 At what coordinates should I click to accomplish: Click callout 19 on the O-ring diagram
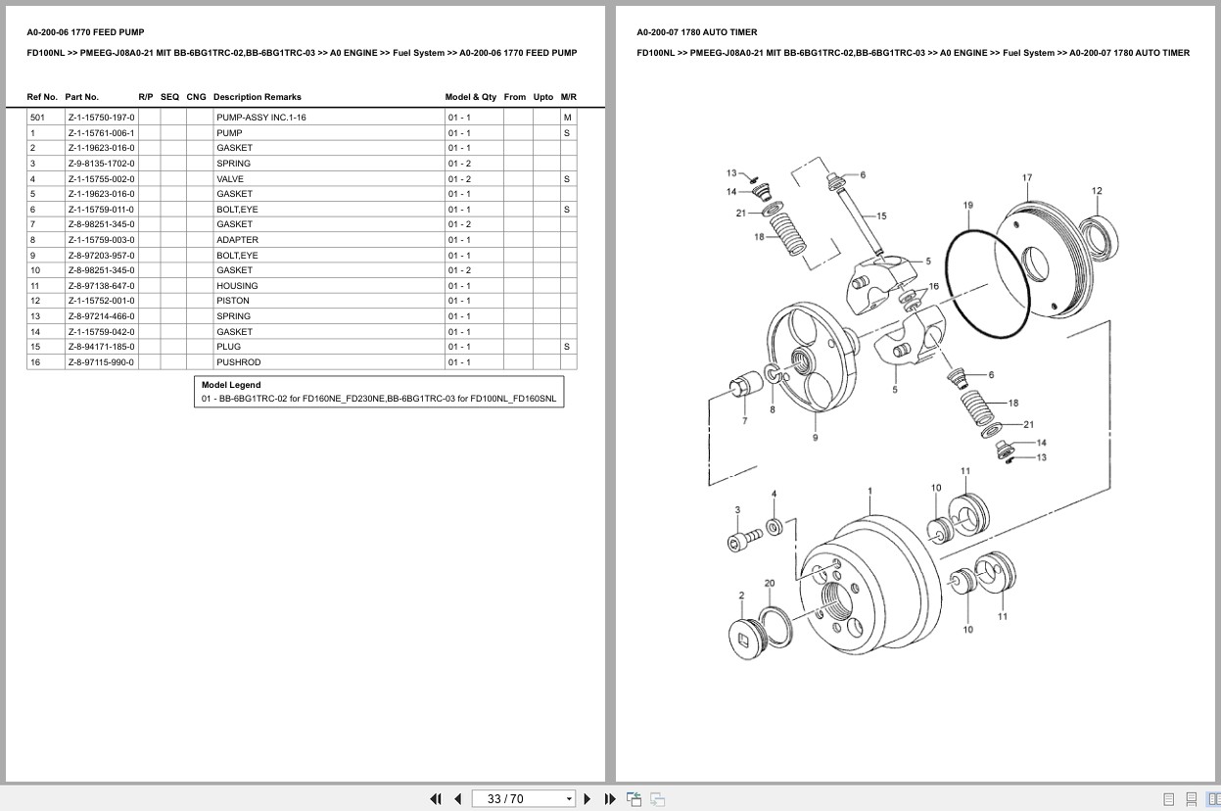click(x=967, y=206)
